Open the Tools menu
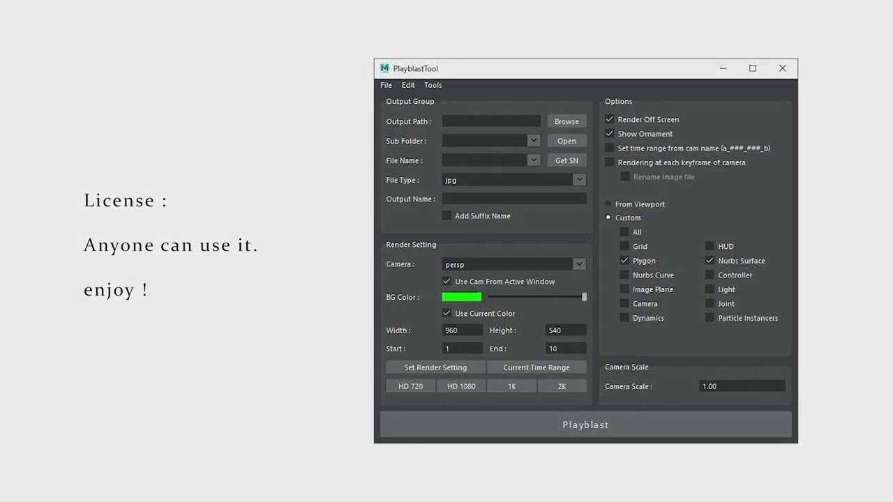Screen dimensions: 893x502 433,84
